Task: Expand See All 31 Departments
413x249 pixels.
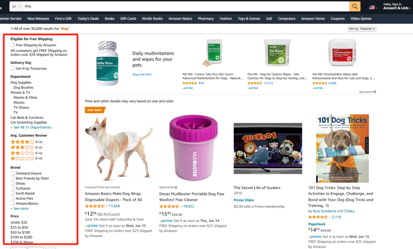Action: pyautogui.click(x=32, y=127)
